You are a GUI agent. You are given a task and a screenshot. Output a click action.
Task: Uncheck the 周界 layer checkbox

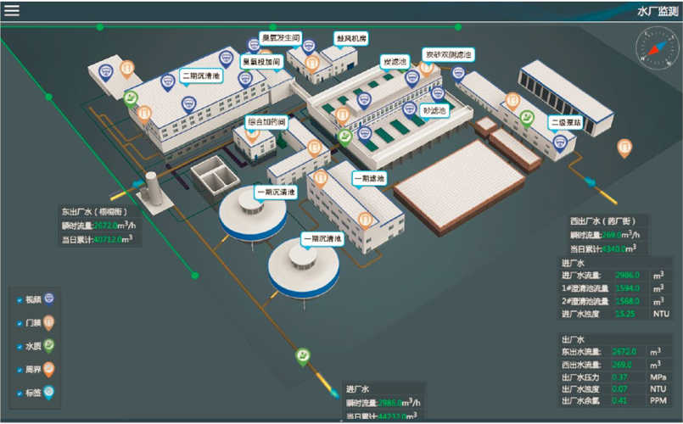20,370
